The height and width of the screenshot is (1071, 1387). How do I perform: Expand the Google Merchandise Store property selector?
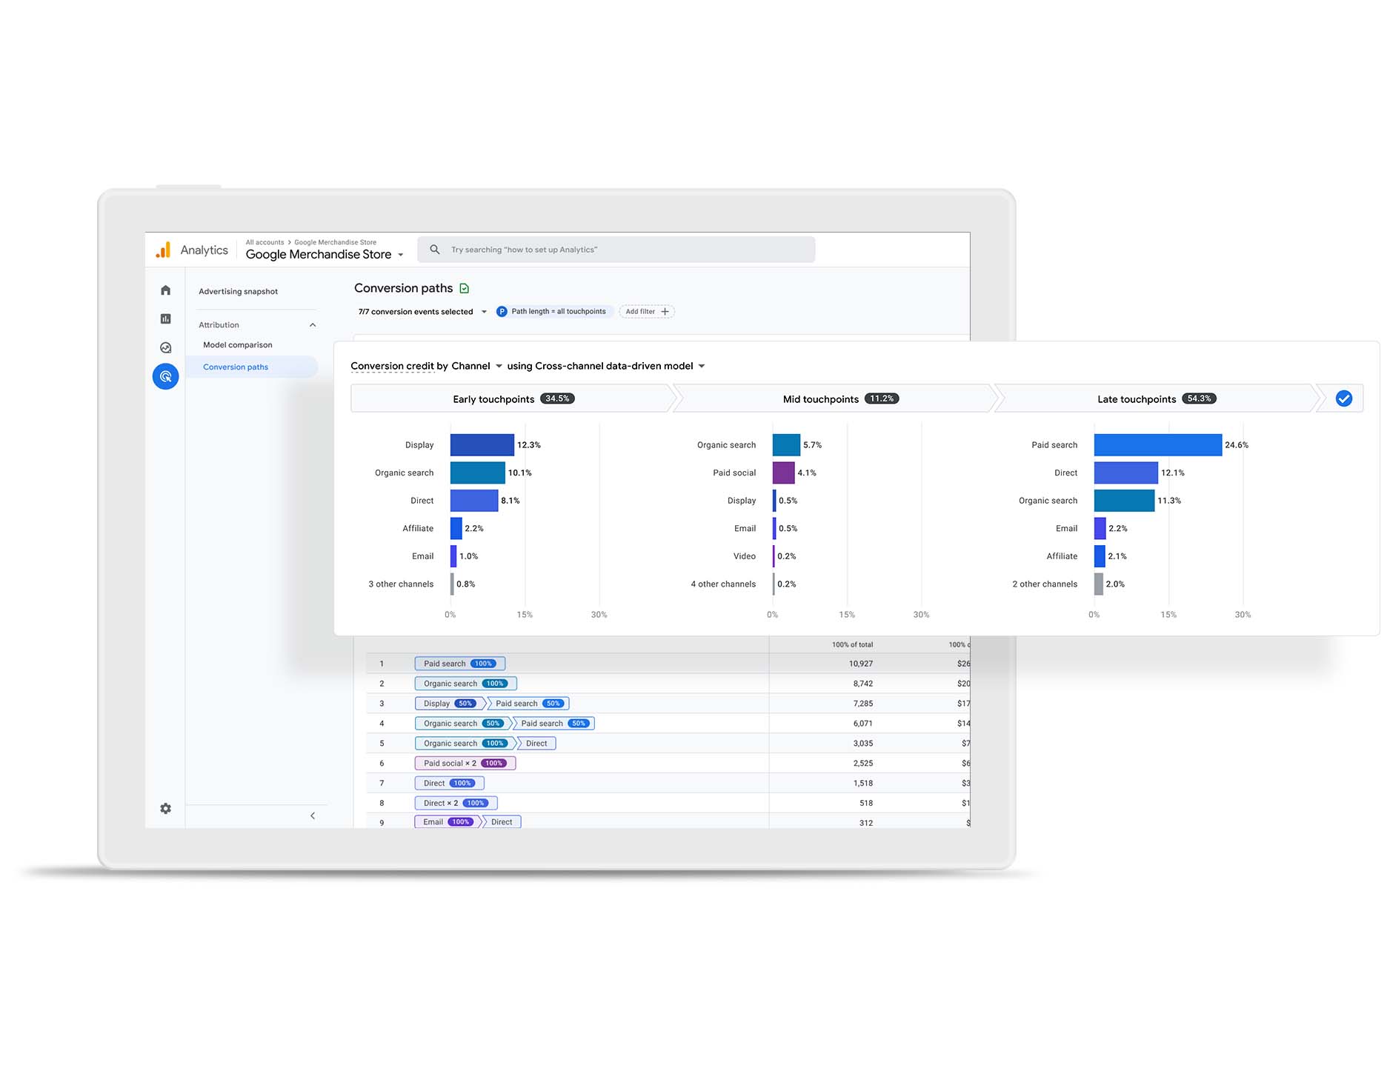coord(401,254)
